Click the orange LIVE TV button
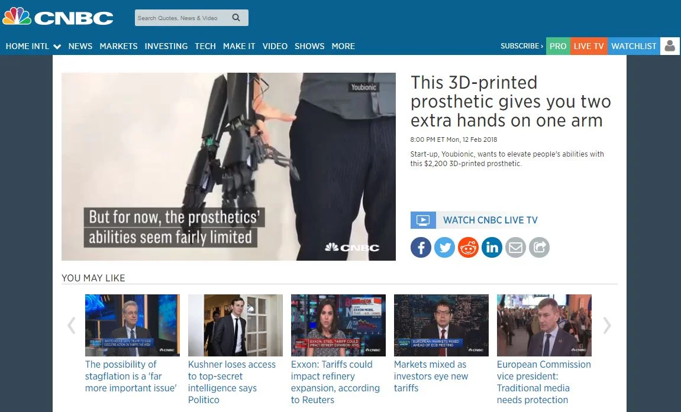Screen dimensions: 681x412 pos(589,46)
